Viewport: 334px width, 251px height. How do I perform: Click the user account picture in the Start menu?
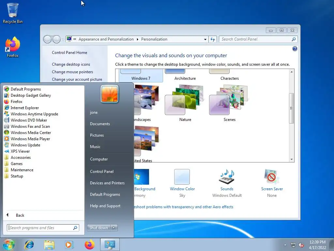[110, 94]
